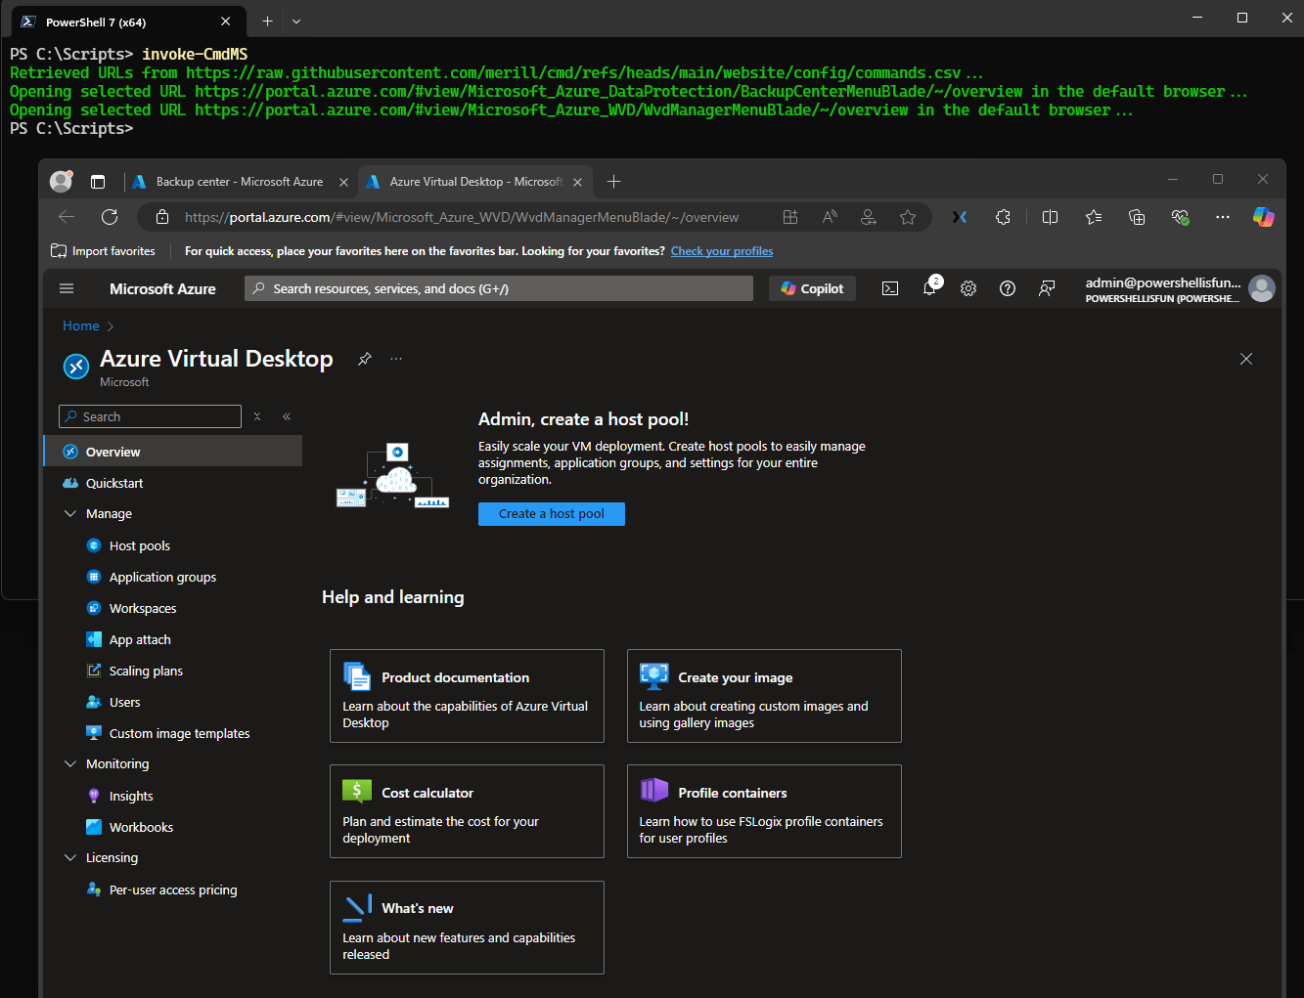Open Edge Collections
Viewport: 1304px width, 998px height.
[x=1137, y=217]
